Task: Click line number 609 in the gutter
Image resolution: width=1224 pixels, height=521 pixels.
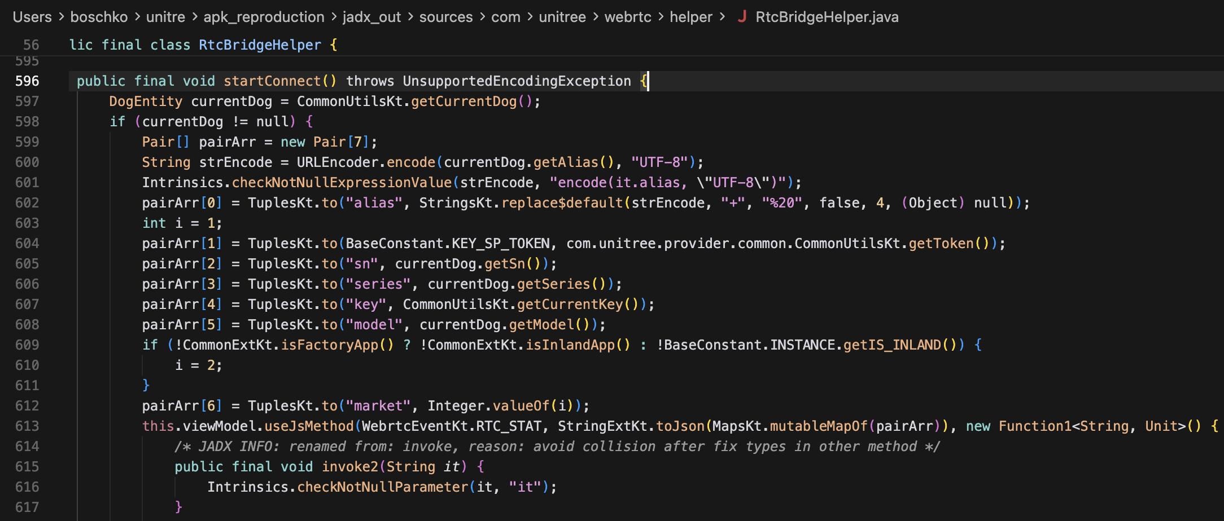Action: click(x=27, y=345)
